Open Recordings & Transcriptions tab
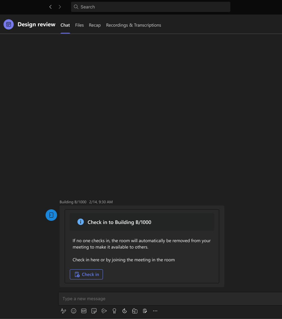The image size is (282, 319). click(133, 25)
